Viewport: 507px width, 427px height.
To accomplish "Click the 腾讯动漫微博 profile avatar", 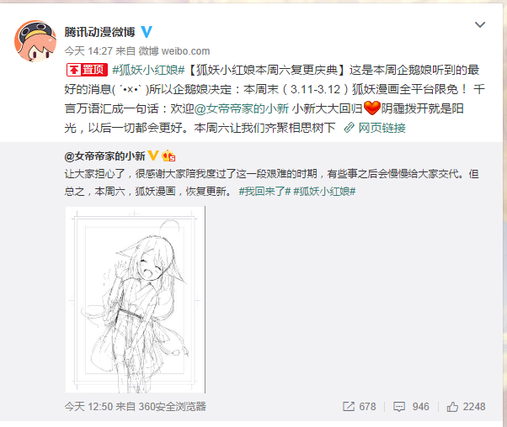I will click(35, 41).
